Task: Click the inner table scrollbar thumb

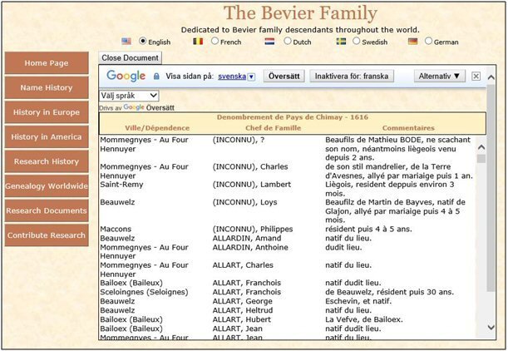Action: [x=481, y=159]
